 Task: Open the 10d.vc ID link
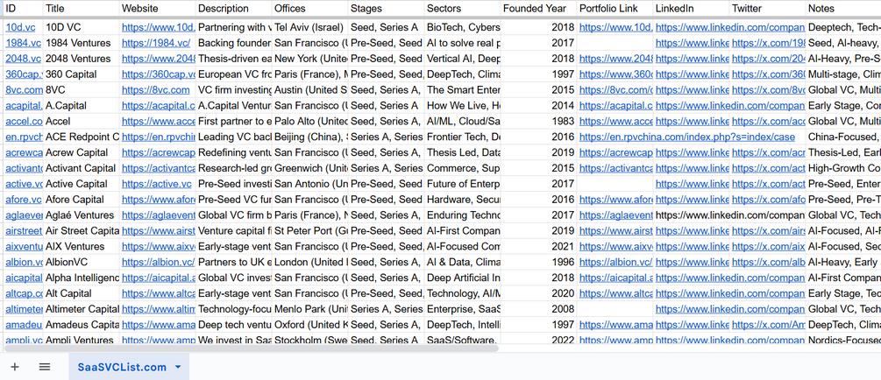20,27
